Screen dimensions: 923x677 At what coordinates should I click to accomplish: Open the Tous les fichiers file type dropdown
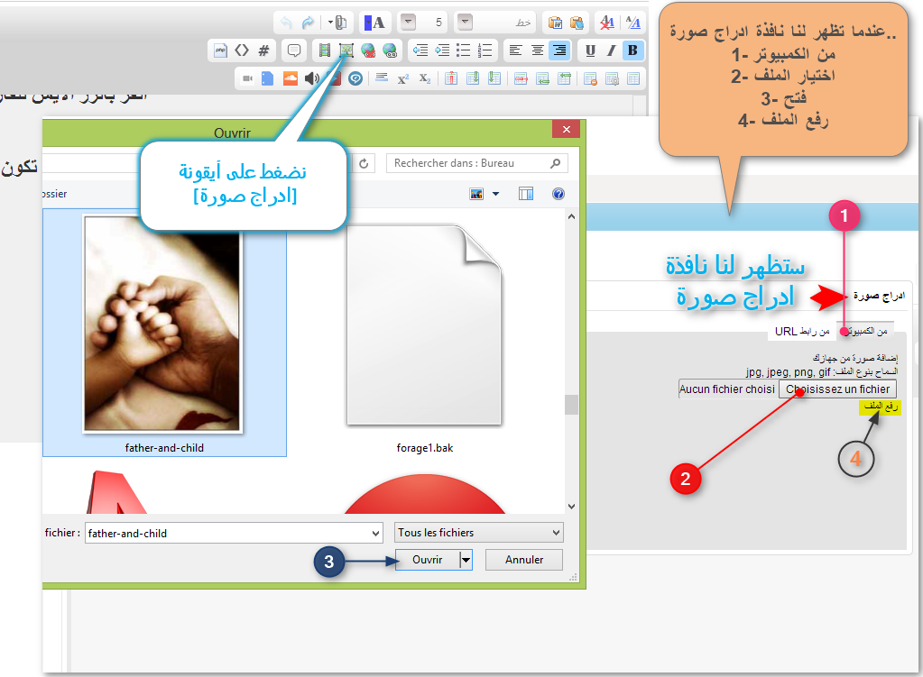point(478,532)
